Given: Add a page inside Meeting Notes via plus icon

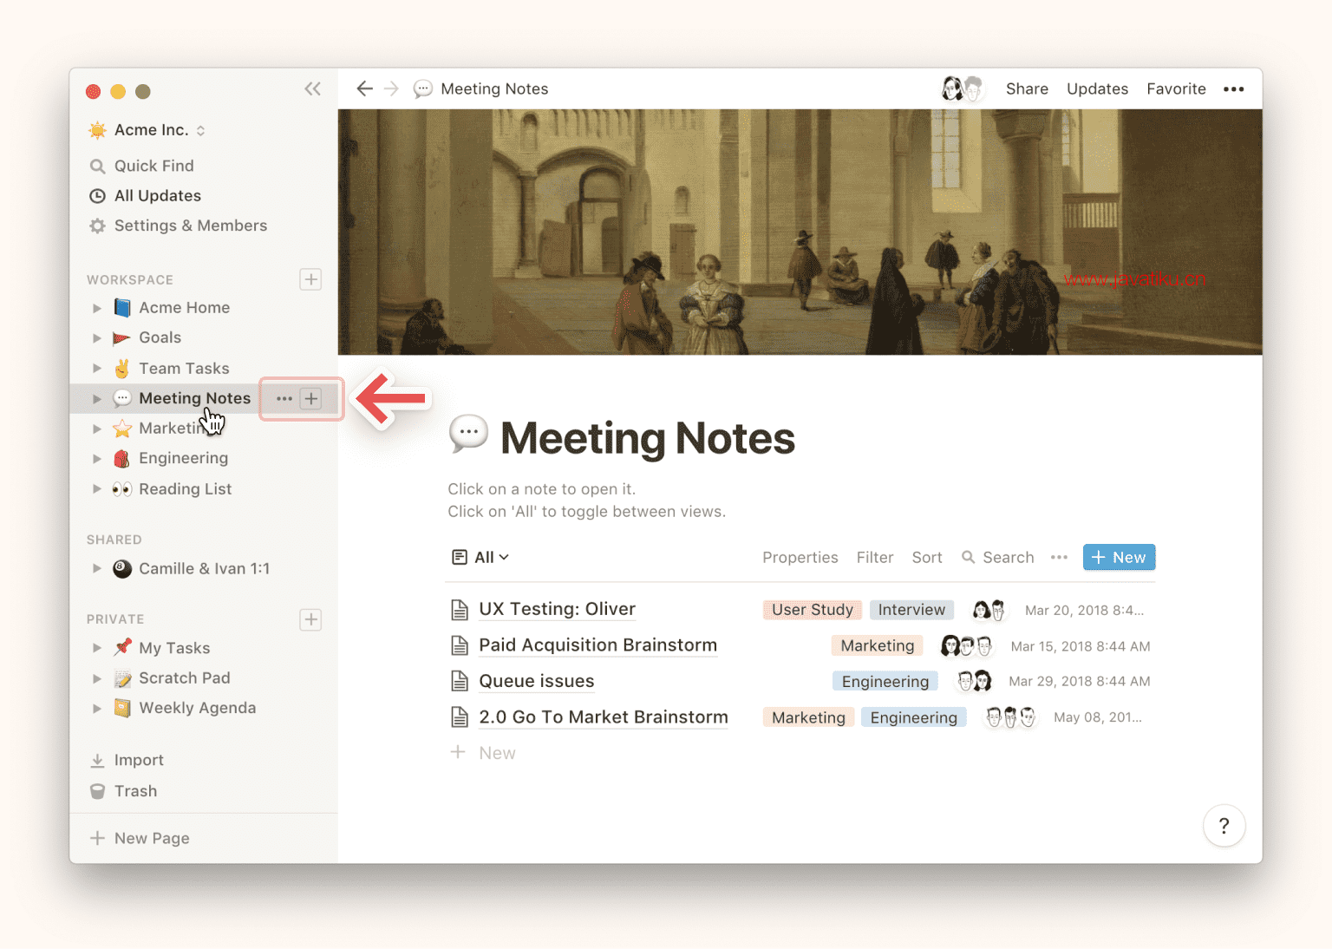Looking at the screenshot, I should click(x=311, y=398).
